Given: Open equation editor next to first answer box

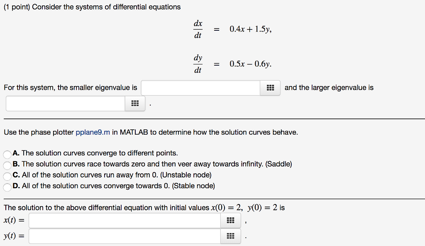Looking at the screenshot, I should [x=270, y=88].
